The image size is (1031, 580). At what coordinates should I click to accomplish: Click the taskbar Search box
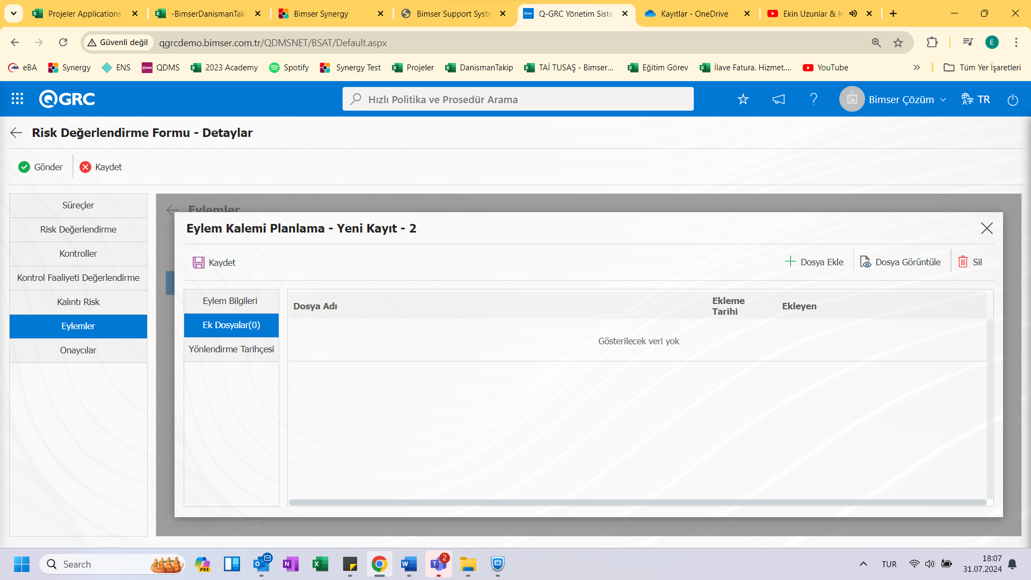pos(112,564)
